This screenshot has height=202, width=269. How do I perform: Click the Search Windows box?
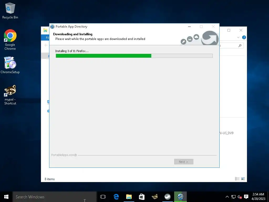tap(55, 197)
